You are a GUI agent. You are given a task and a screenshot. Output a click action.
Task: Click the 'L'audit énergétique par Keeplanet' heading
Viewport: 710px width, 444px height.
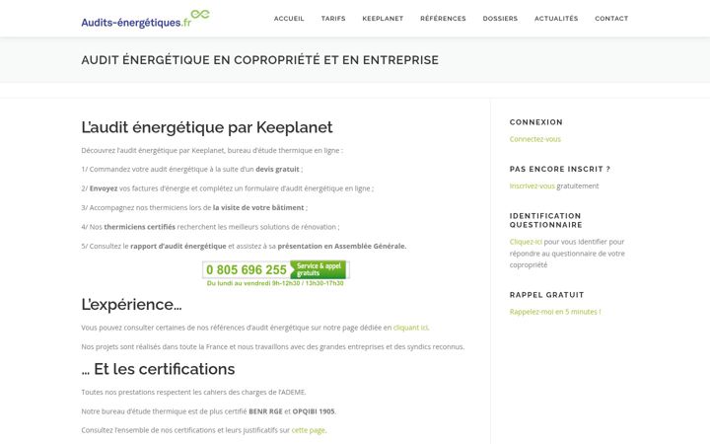click(207, 127)
